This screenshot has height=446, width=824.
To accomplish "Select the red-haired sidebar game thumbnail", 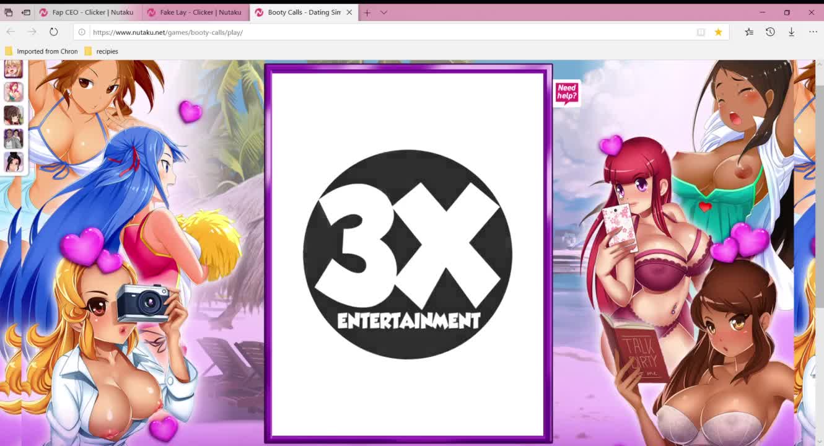I will tap(14, 92).
